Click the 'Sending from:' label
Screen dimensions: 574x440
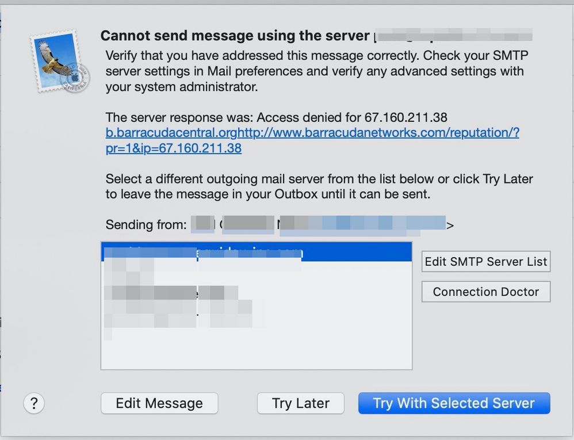(146, 224)
